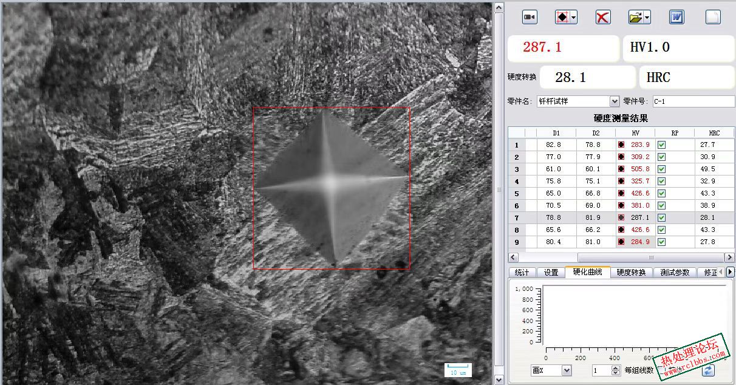The height and width of the screenshot is (385, 736).
Task: Click the image pane scroll up arrow
Action: [499, 7]
